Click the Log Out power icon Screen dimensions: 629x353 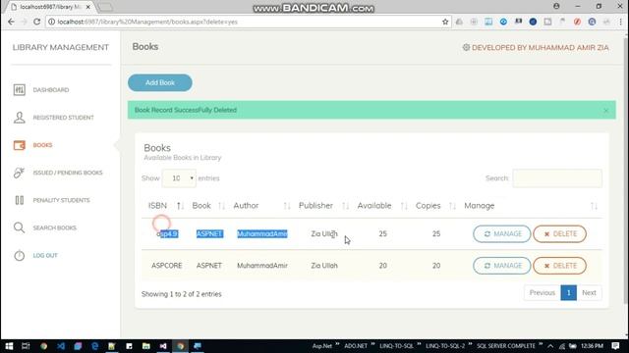(19, 255)
